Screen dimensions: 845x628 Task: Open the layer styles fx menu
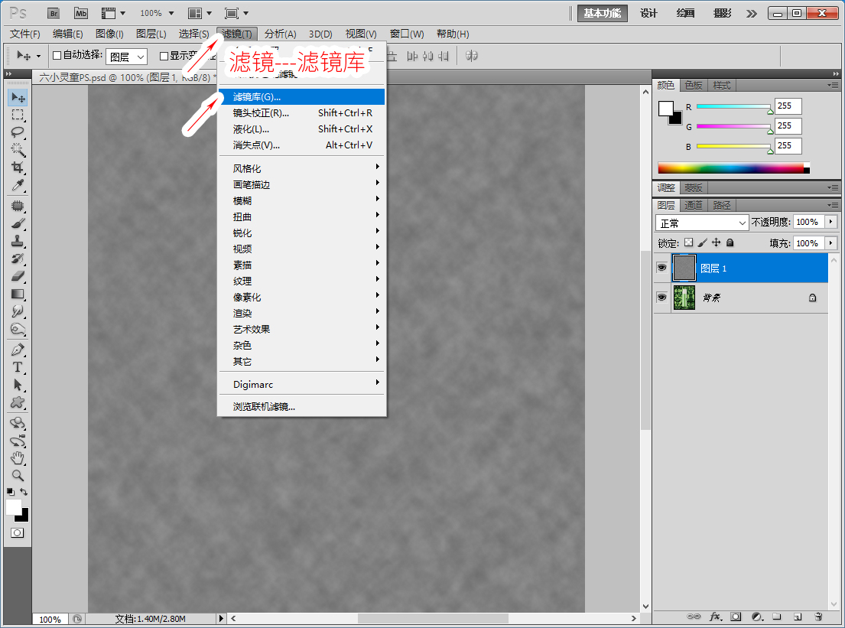(x=715, y=616)
